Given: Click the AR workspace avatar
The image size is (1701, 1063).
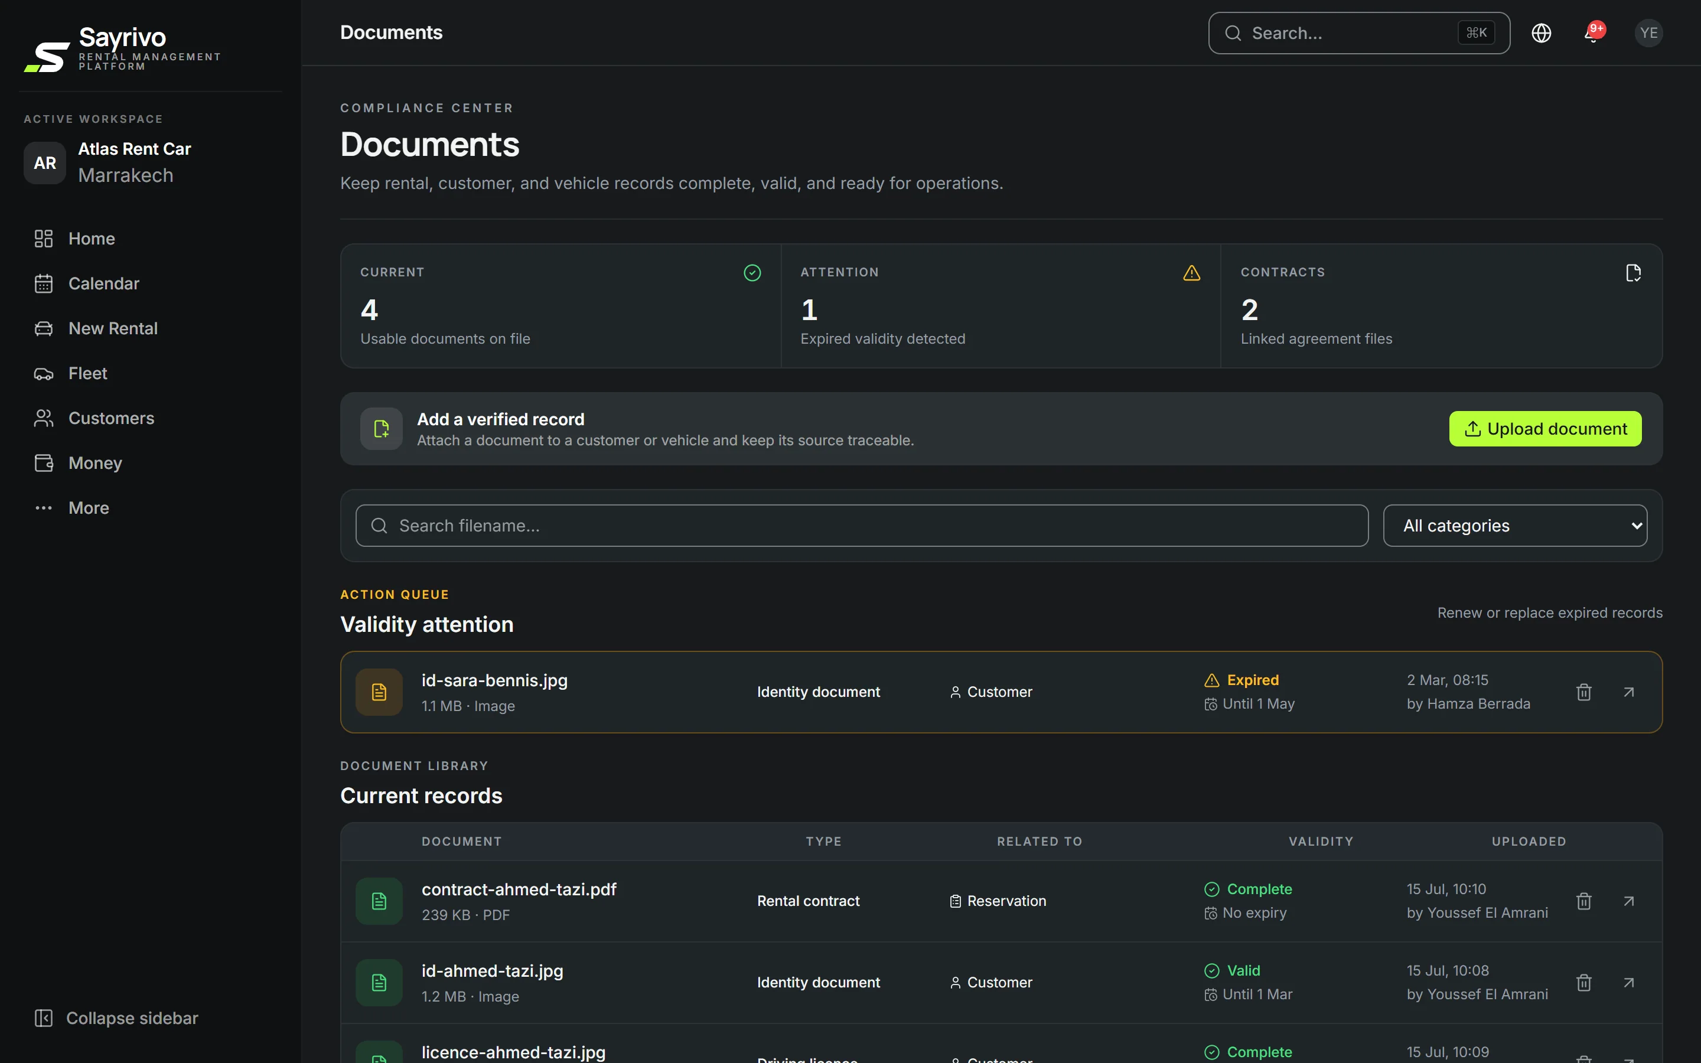Looking at the screenshot, I should coord(45,163).
